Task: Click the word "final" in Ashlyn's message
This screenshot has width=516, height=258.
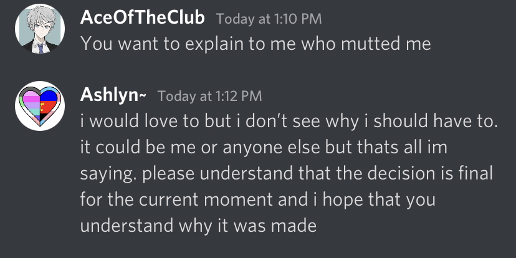Action: 477,173
